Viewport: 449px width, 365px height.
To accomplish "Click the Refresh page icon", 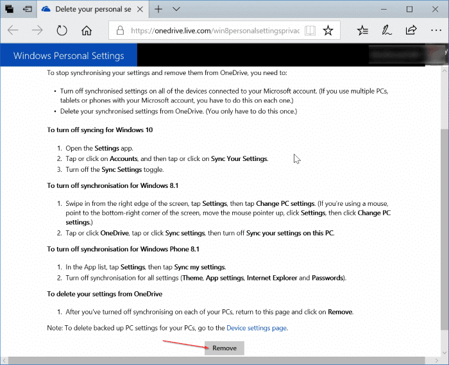I will click(62, 30).
